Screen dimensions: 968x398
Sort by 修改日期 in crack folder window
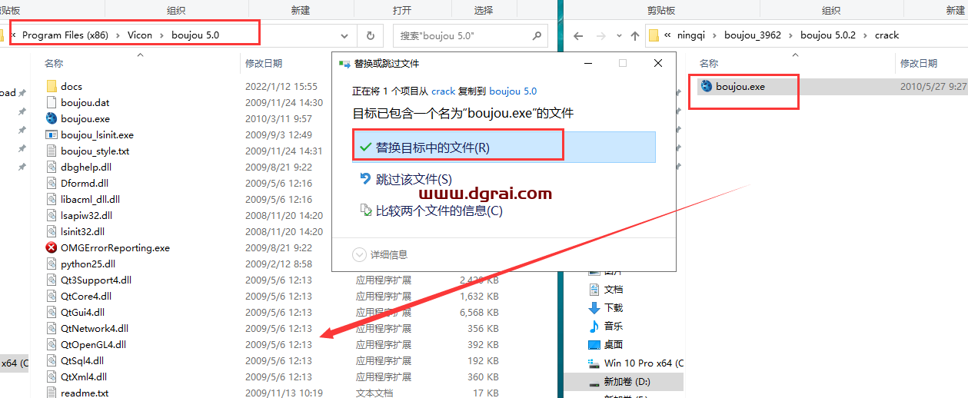pos(919,63)
